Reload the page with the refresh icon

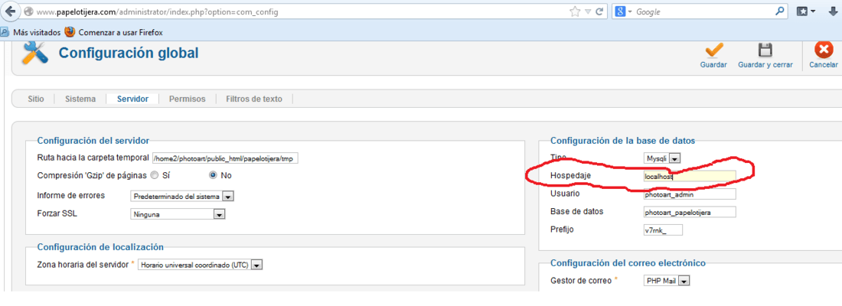coord(599,11)
